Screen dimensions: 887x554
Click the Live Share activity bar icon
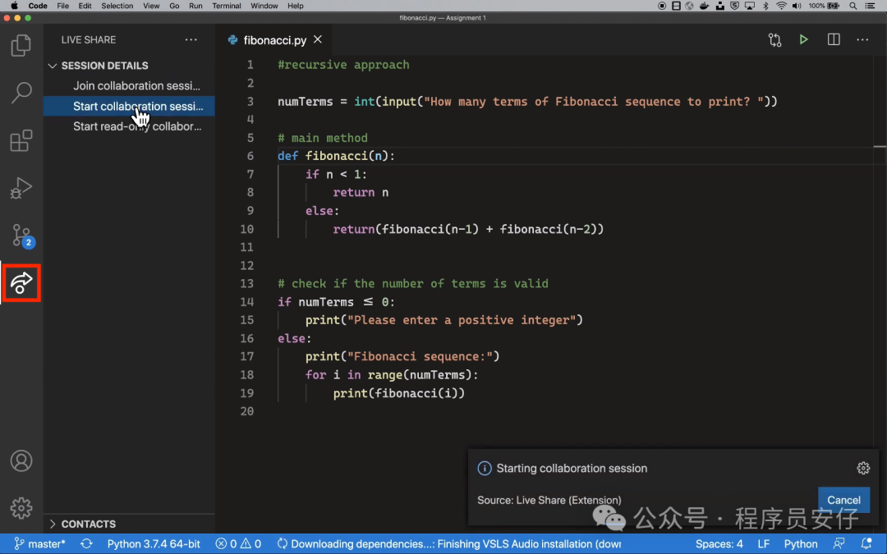(21, 283)
